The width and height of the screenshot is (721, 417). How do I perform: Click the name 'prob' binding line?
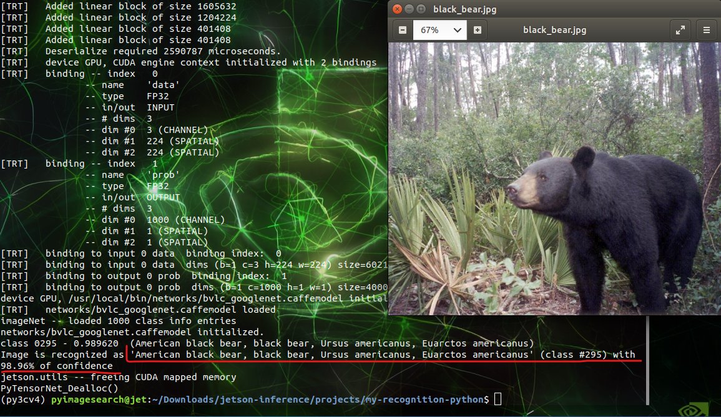coord(132,175)
